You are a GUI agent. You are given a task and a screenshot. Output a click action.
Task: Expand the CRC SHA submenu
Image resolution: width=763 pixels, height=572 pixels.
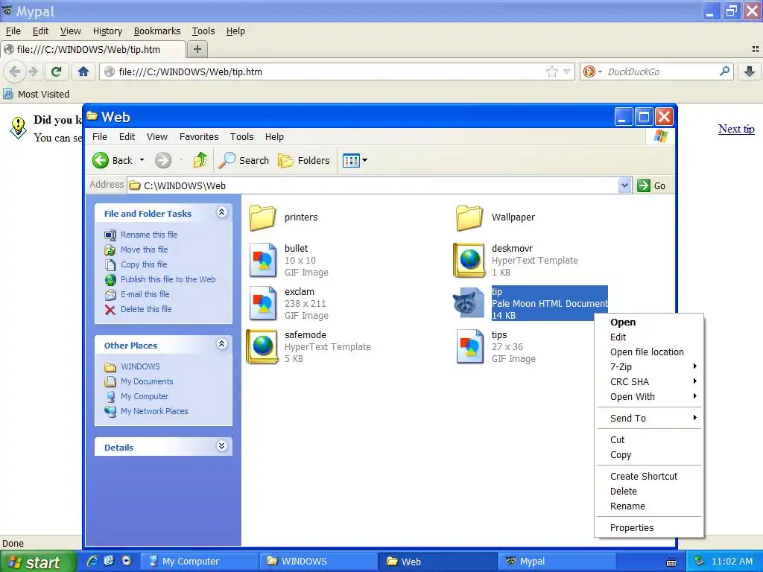[x=650, y=382]
